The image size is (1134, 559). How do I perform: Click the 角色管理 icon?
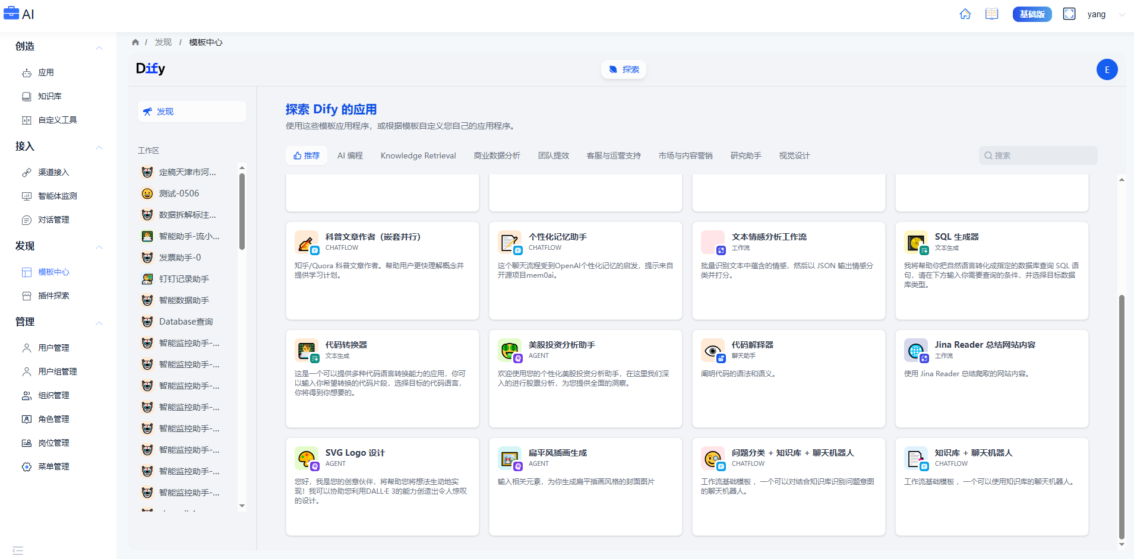click(27, 419)
